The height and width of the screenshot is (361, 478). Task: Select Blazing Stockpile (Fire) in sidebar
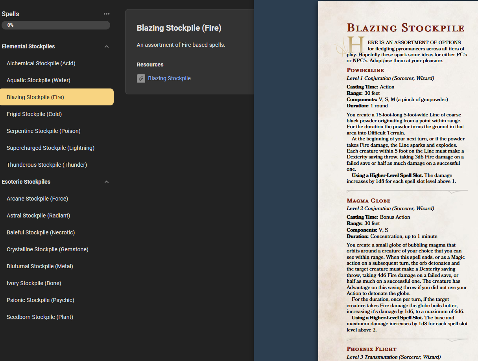pyautogui.click(x=35, y=97)
